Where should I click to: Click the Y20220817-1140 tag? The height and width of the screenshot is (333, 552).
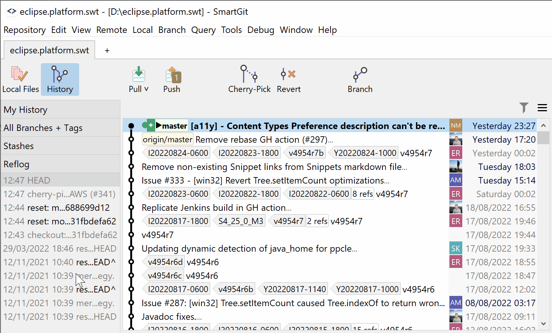pos(293,289)
